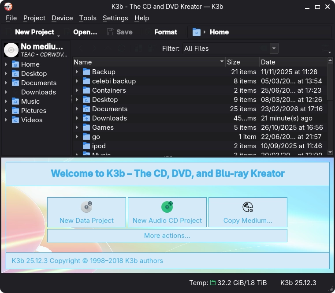
Task: Select the Downloads row in file list
Action: [x=200, y=118]
